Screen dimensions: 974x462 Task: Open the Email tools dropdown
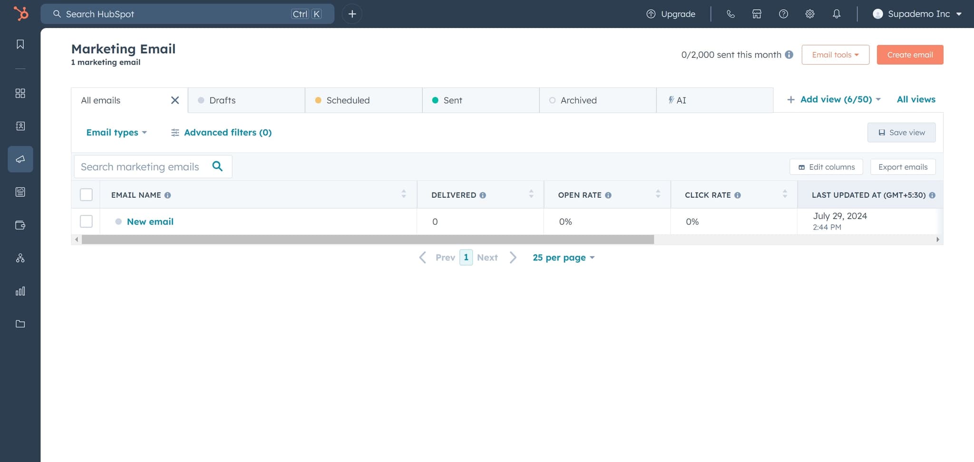[835, 54]
